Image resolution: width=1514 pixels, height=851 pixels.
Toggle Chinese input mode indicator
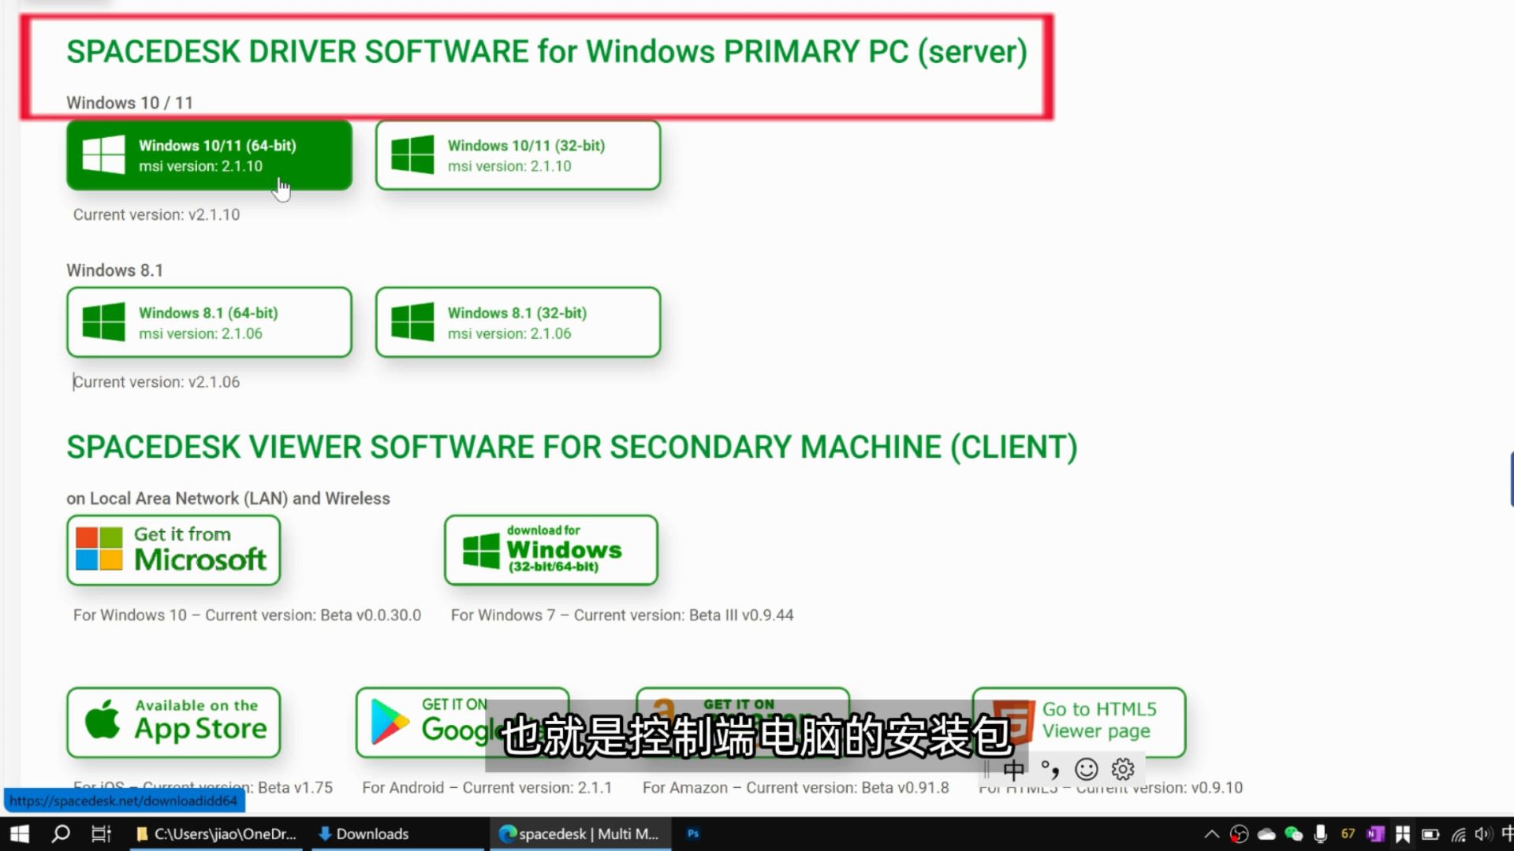pos(1012,768)
